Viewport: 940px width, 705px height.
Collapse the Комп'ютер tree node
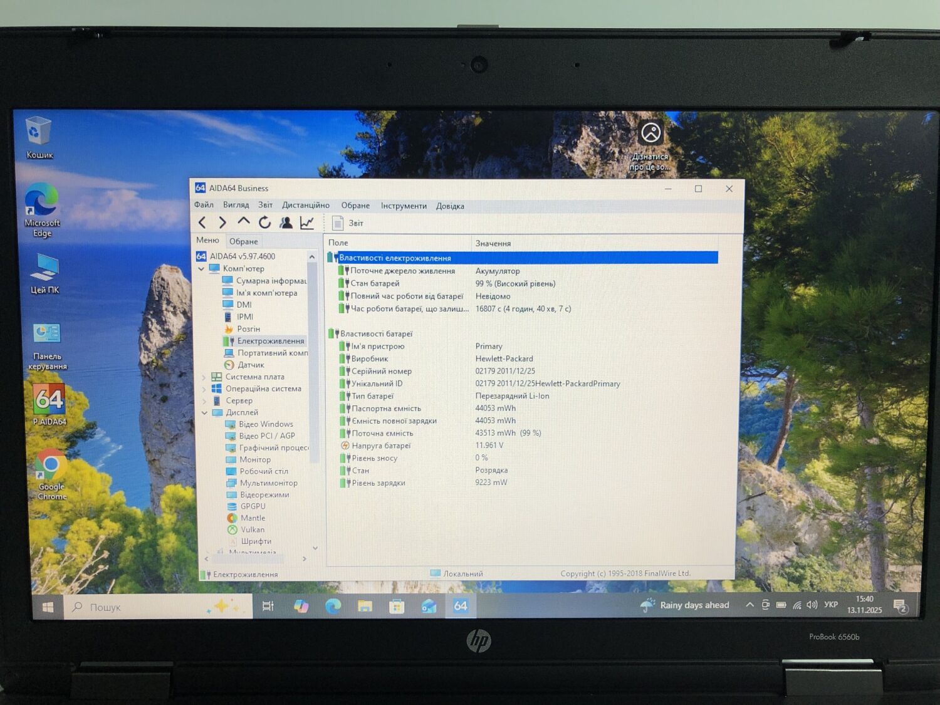click(202, 269)
